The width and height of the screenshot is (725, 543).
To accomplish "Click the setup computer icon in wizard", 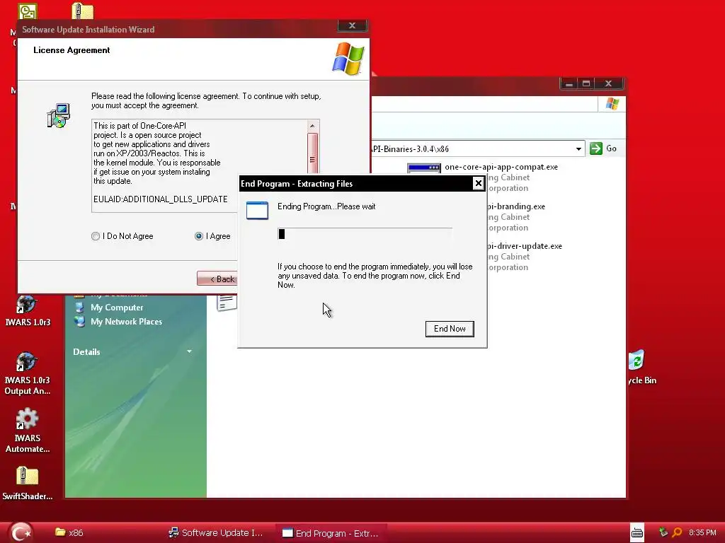I will 59,115.
